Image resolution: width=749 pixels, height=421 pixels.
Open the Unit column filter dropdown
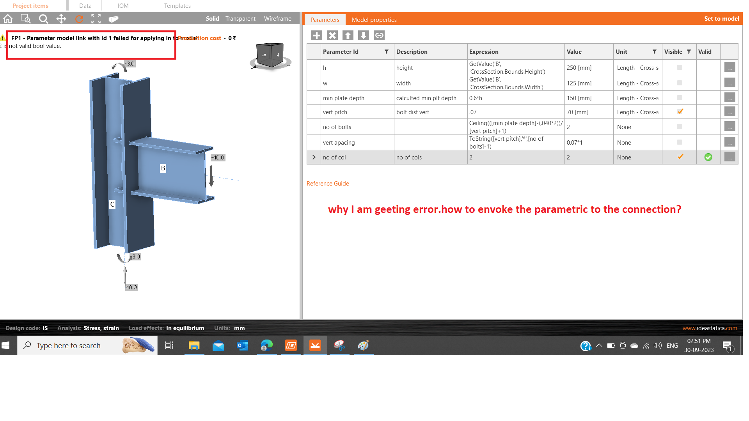click(x=655, y=51)
